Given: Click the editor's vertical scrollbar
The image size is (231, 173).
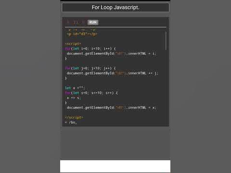Looking at the screenshot, I should click(x=166, y=40).
